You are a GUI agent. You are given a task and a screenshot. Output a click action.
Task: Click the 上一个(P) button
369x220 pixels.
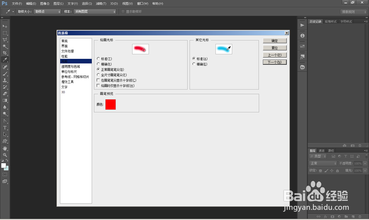point(275,55)
